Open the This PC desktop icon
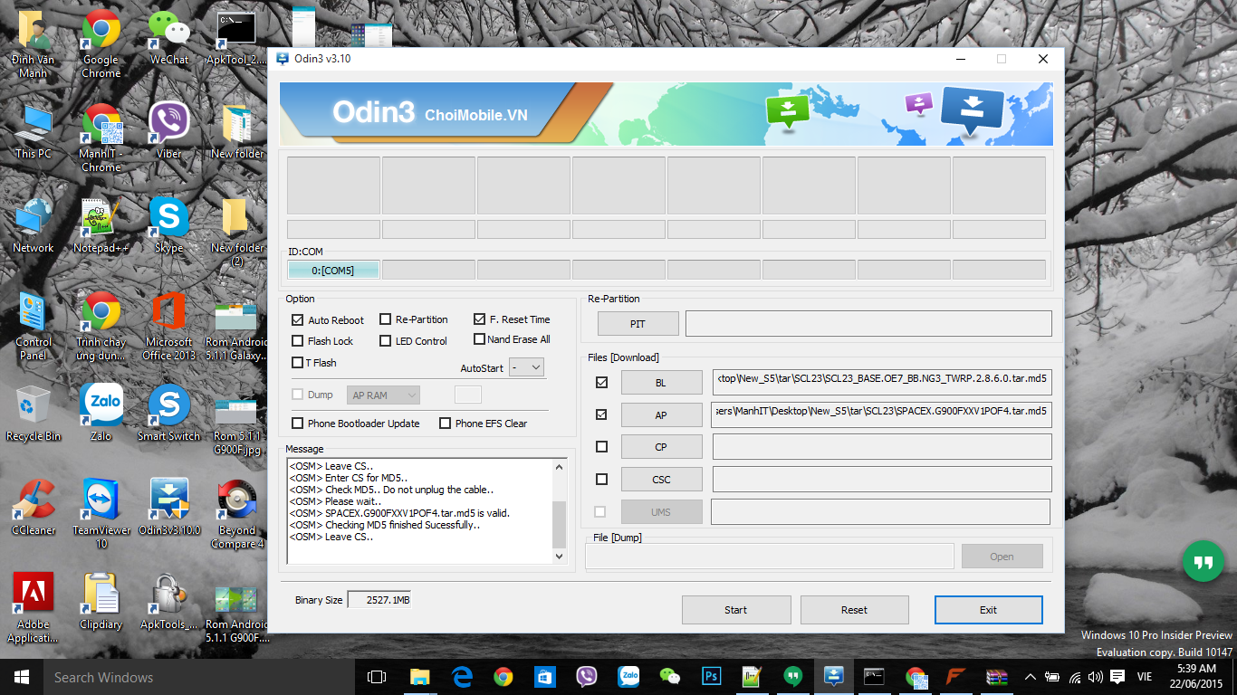Viewport: 1237px width, 695px height. (34, 132)
